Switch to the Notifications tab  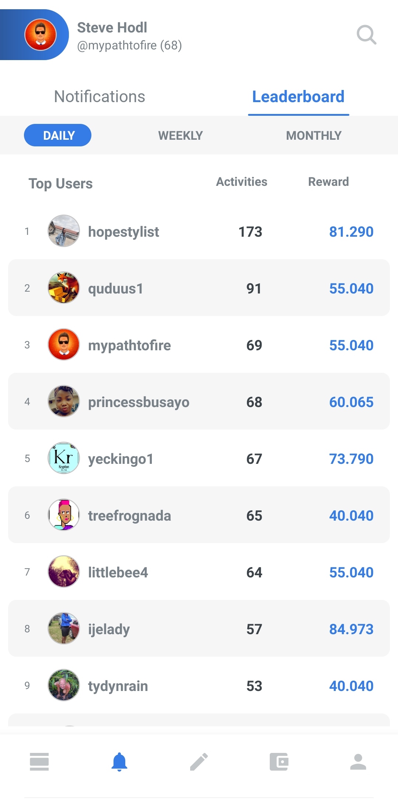(x=99, y=97)
